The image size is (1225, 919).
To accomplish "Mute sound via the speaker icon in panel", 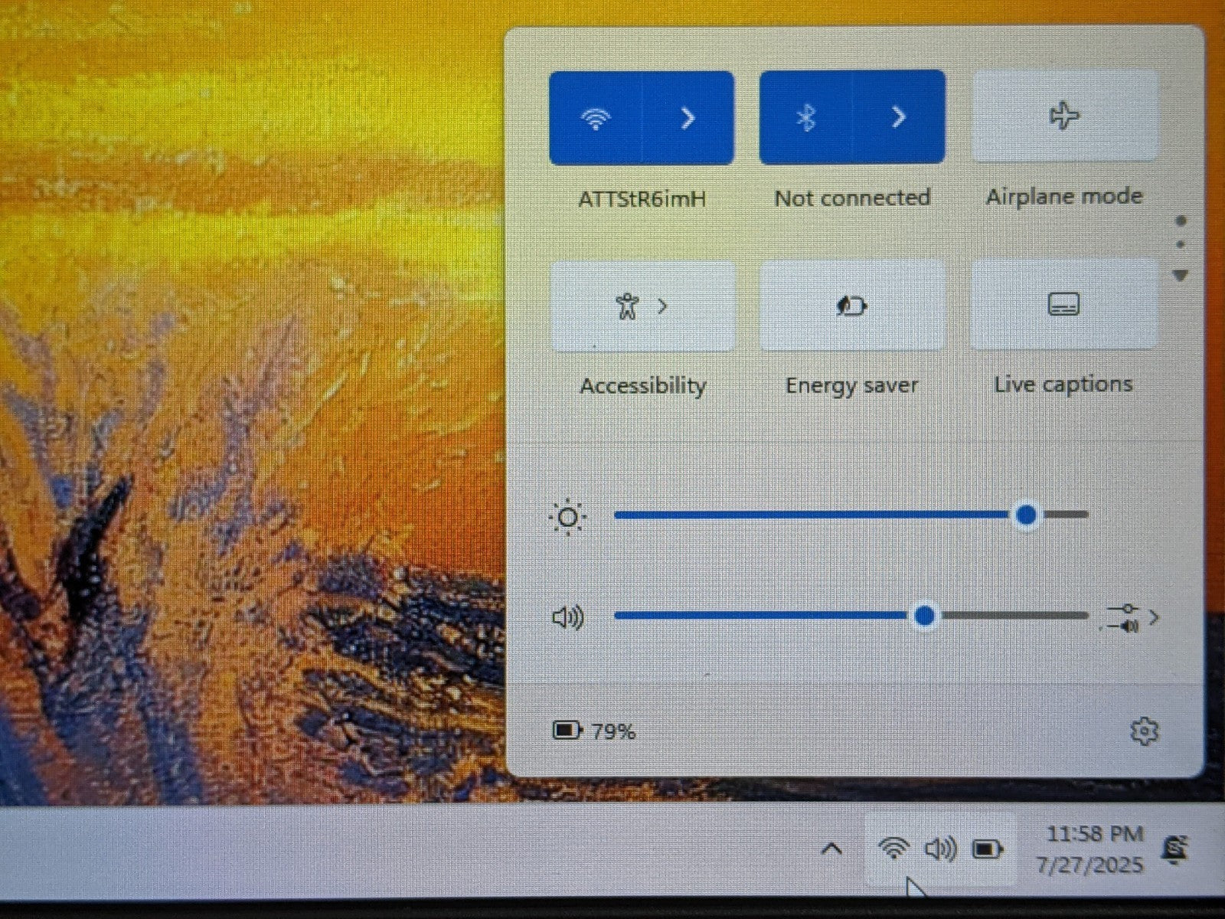I will point(567,617).
